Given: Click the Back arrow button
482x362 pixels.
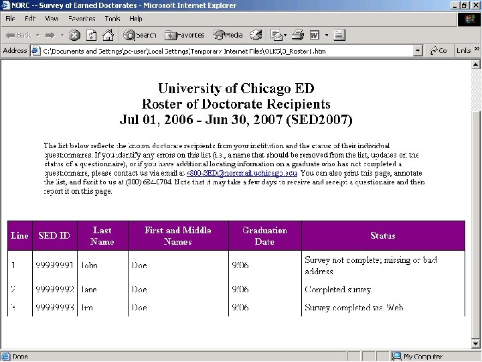Looking at the screenshot, I should click(x=18, y=35).
